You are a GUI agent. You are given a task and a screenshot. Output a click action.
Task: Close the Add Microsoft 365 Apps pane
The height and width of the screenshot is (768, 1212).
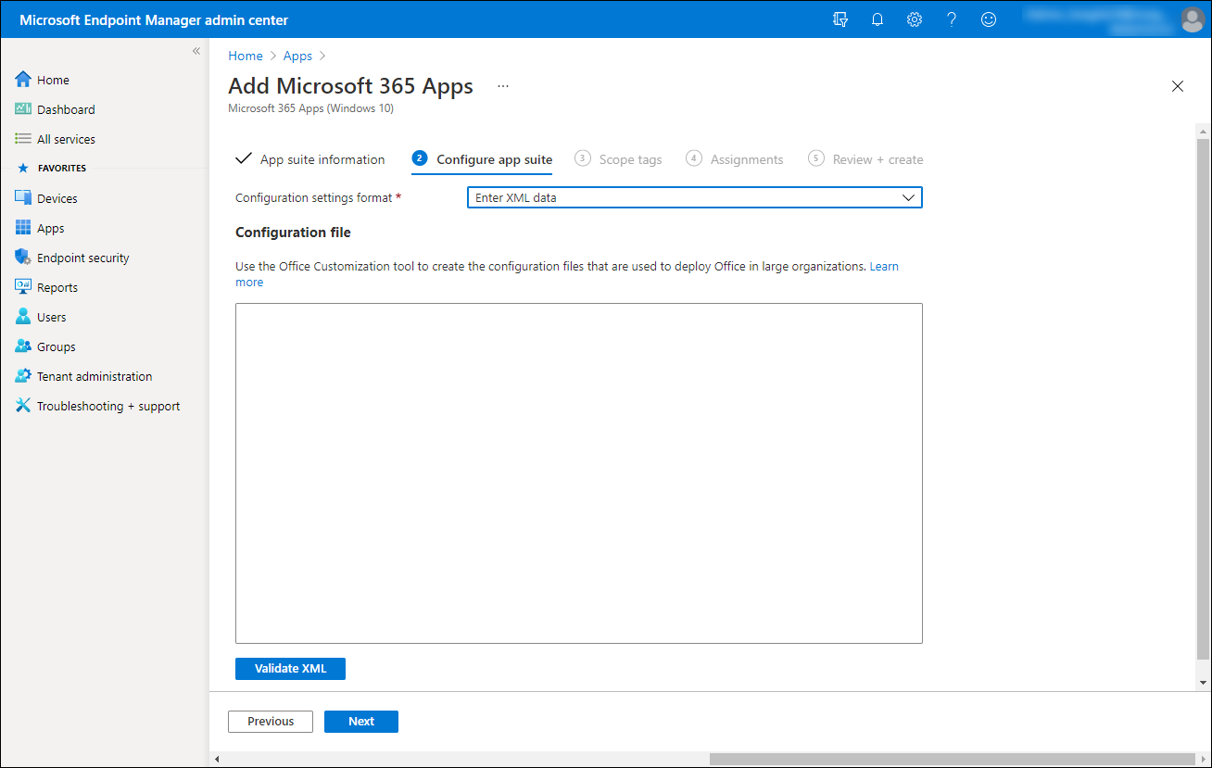coord(1178,86)
